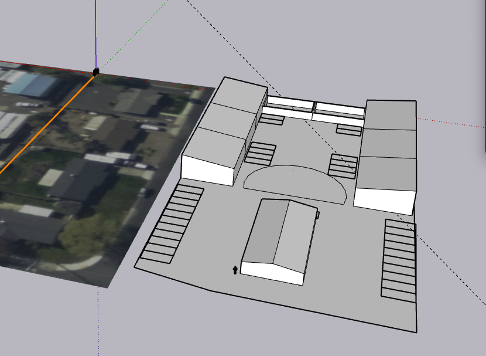Select the small human scale figure
This screenshot has width=486, height=356.
(235, 269)
